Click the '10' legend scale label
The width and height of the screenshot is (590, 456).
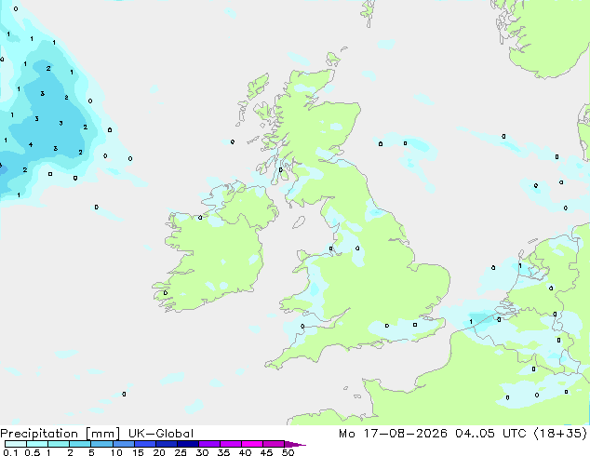click(x=116, y=452)
